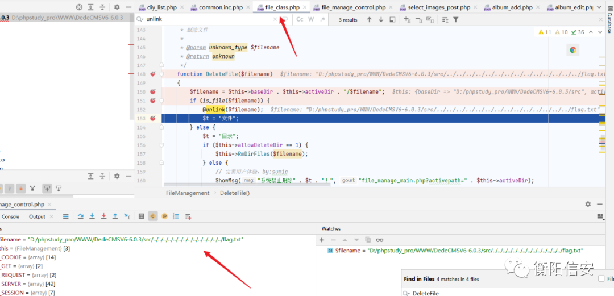This screenshot has width=614, height=296.
Task: Run to Cursor in debugger toolbar
Action: tap(127, 216)
